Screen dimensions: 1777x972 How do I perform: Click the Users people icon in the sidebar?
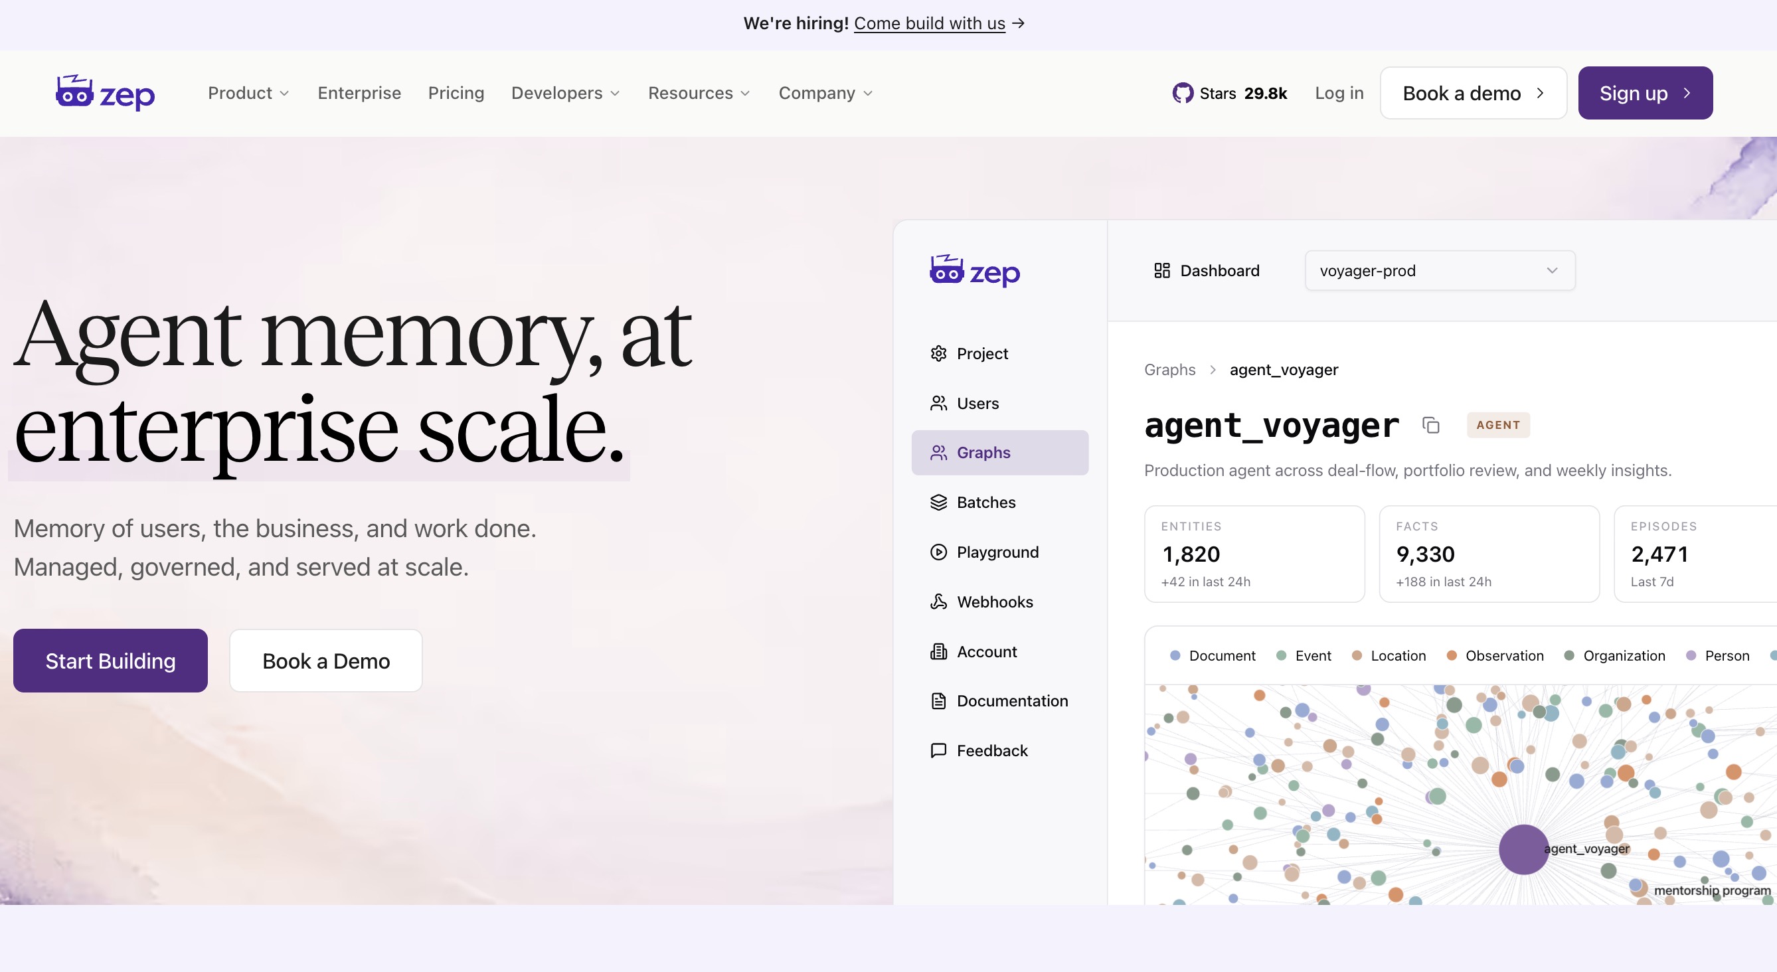tap(938, 403)
